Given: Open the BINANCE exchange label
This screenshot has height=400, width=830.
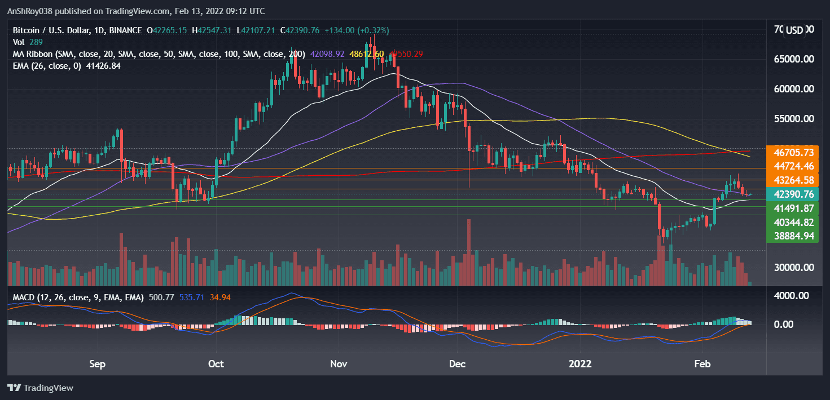Looking at the screenshot, I should (x=125, y=30).
